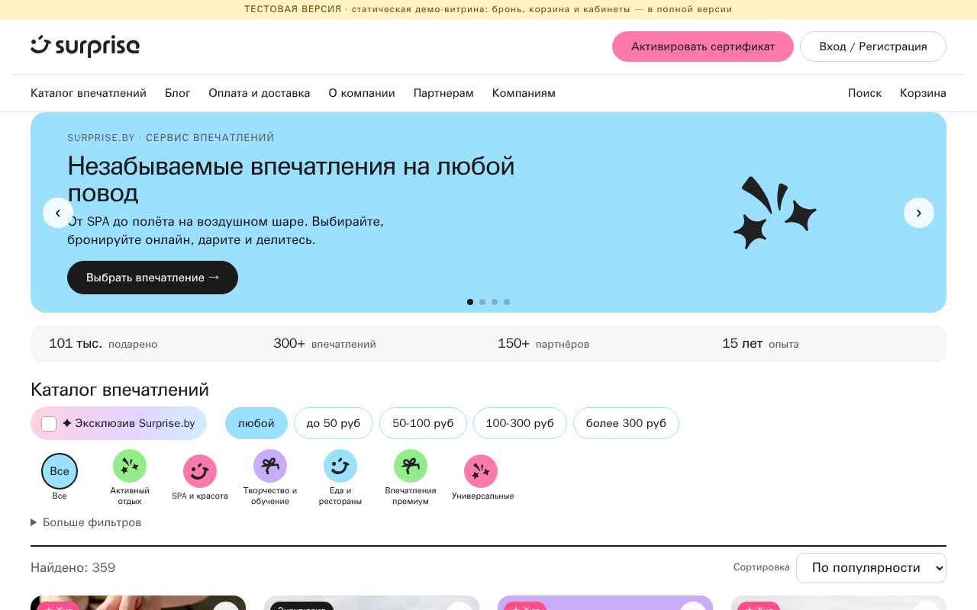Select the first carousel slide dot
This screenshot has height=610, width=977.
point(470,302)
